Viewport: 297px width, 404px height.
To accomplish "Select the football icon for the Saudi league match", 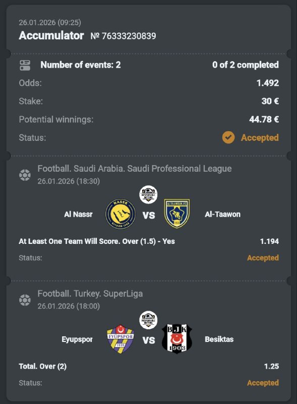I will 25,174.
